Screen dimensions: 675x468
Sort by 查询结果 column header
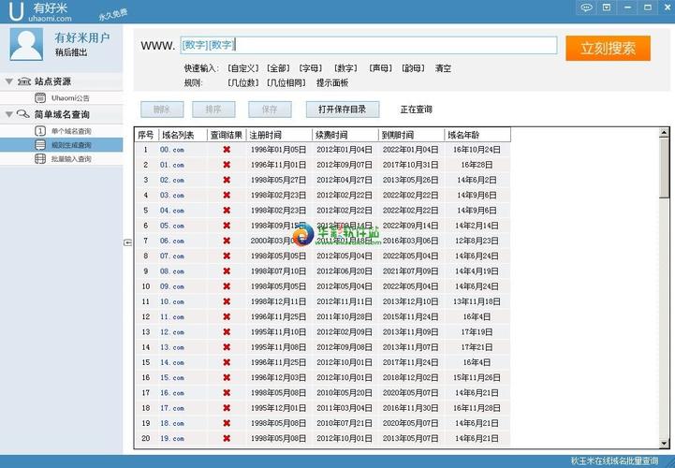[227, 135]
